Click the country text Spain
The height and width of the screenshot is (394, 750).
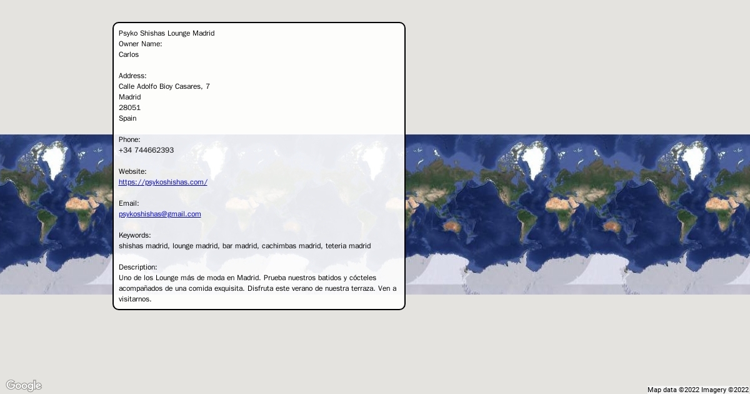(127, 118)
